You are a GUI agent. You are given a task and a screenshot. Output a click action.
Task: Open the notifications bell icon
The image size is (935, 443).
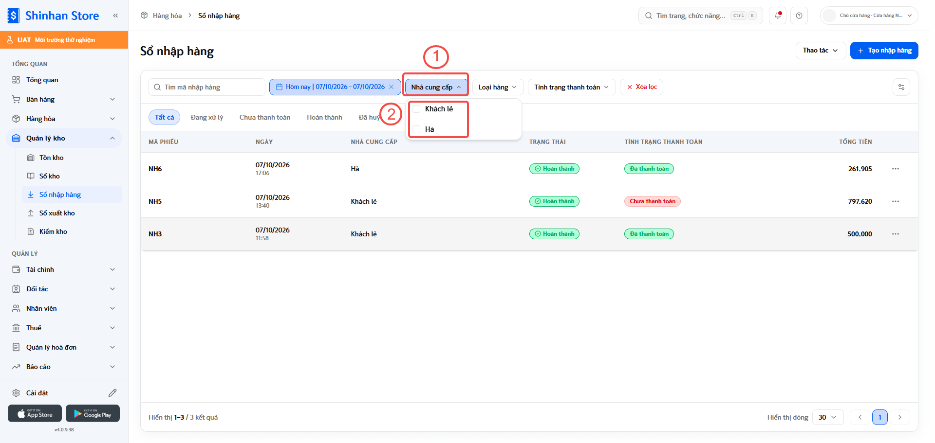coord(778,16)
